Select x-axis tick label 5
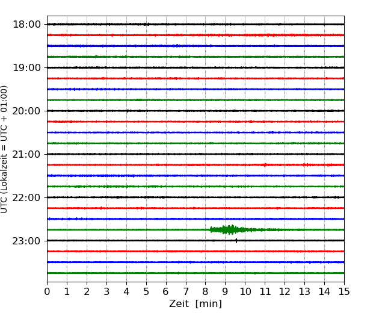This screenshot has height=313, width=391. click(x=146, y=291)
